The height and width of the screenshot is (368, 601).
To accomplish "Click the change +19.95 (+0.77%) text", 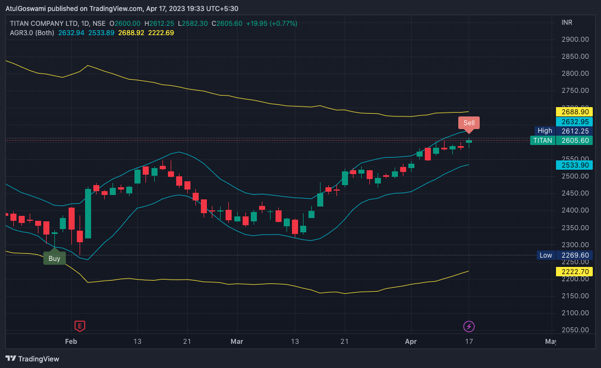I will coord(271,24).
